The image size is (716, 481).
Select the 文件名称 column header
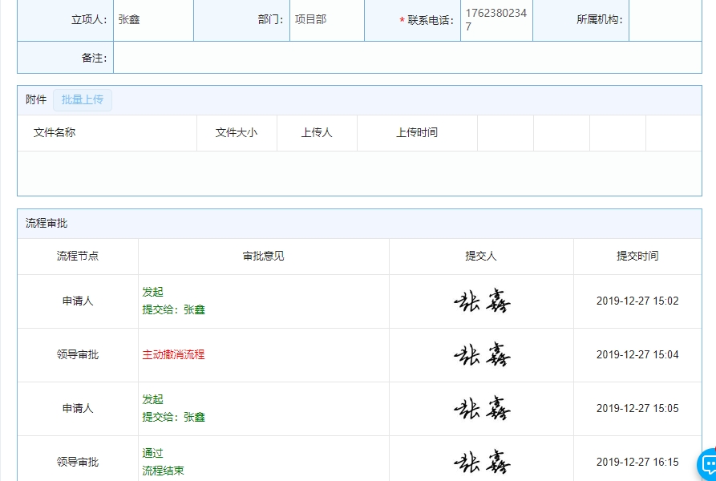[x=56, y=133]
